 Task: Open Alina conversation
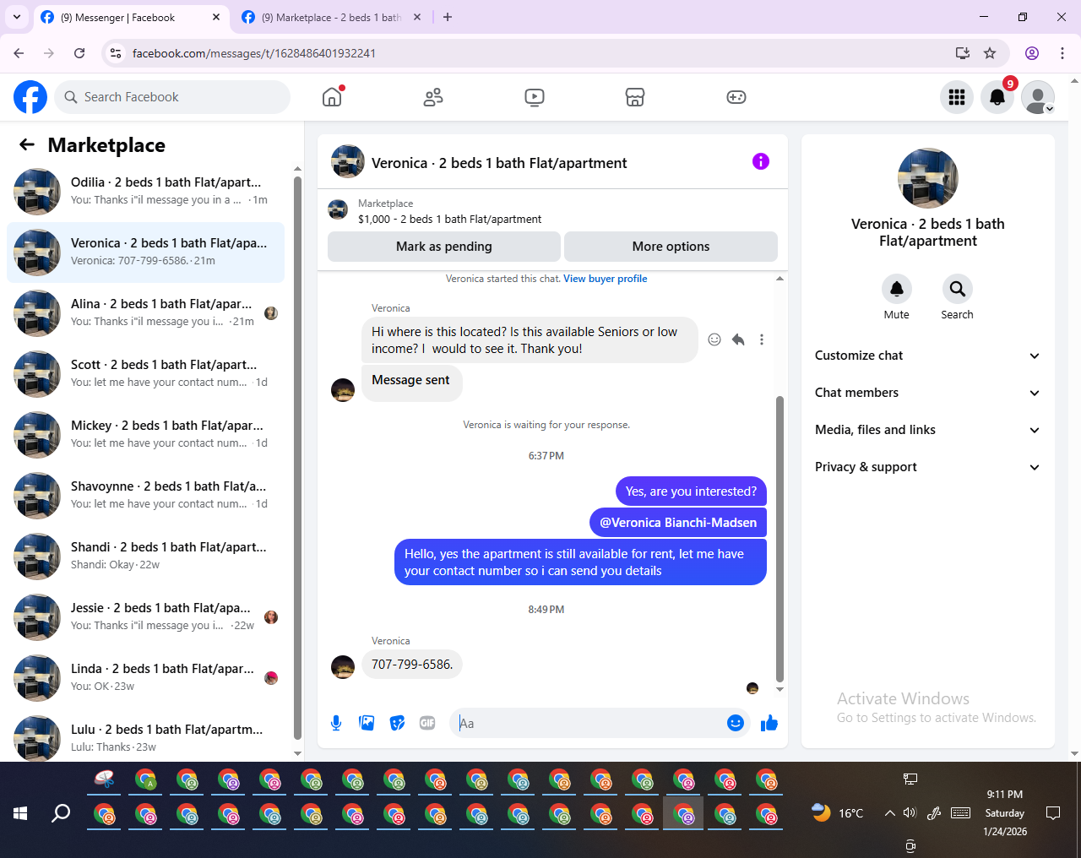click(x=145, y=313)
